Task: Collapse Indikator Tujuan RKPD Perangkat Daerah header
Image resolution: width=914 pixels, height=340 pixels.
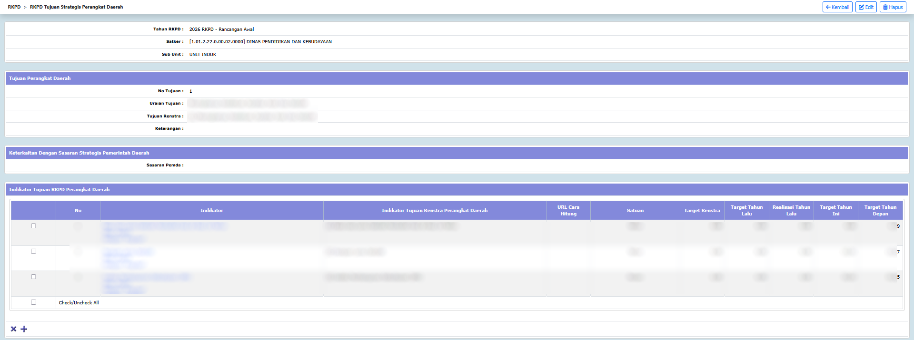Action: pyautogui.click(x=59, y=190)
